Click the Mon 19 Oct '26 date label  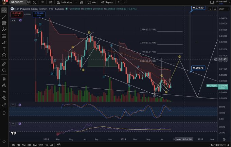(184, 139)
